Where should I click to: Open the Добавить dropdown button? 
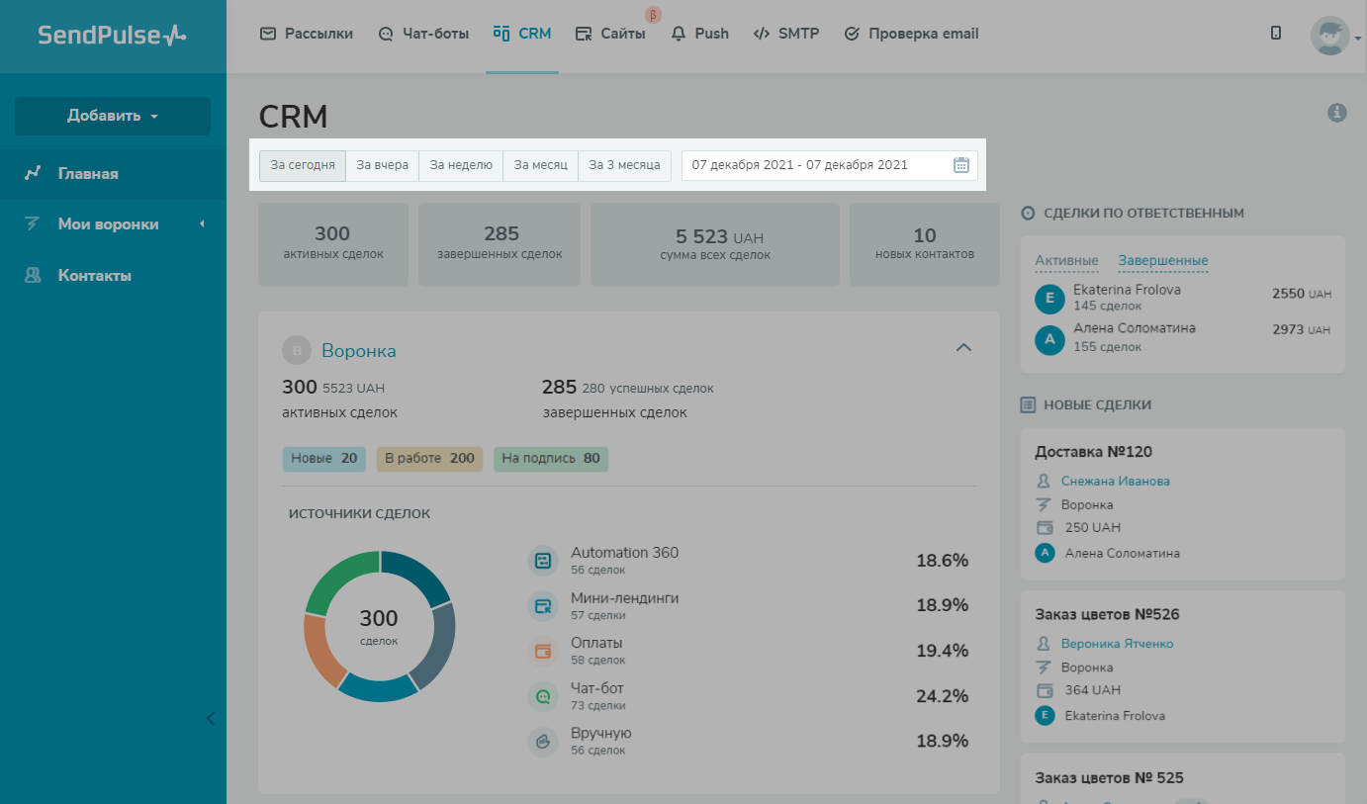[x=113, y=116]
